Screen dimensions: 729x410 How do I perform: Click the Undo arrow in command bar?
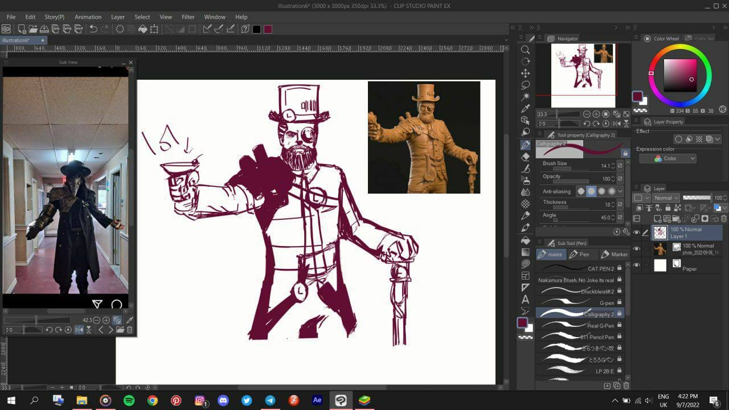point(93,29)
